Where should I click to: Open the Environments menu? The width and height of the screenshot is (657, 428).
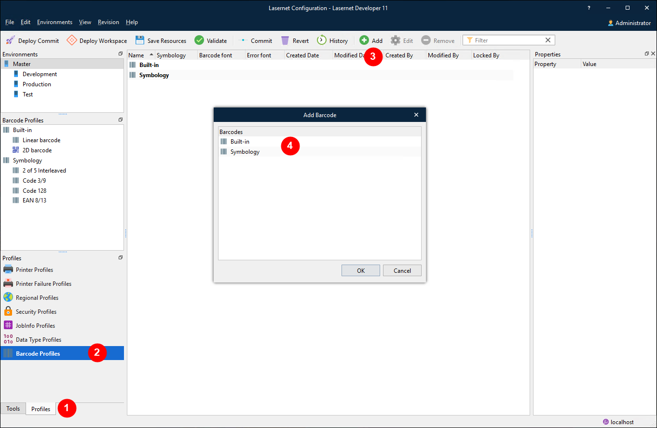[55, 22]
